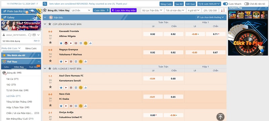The width and height of the screenshot is (269, 121).
Task: Toggle the grey favorite star for Kawasaki Frontale match
Action: coord(50,42)
